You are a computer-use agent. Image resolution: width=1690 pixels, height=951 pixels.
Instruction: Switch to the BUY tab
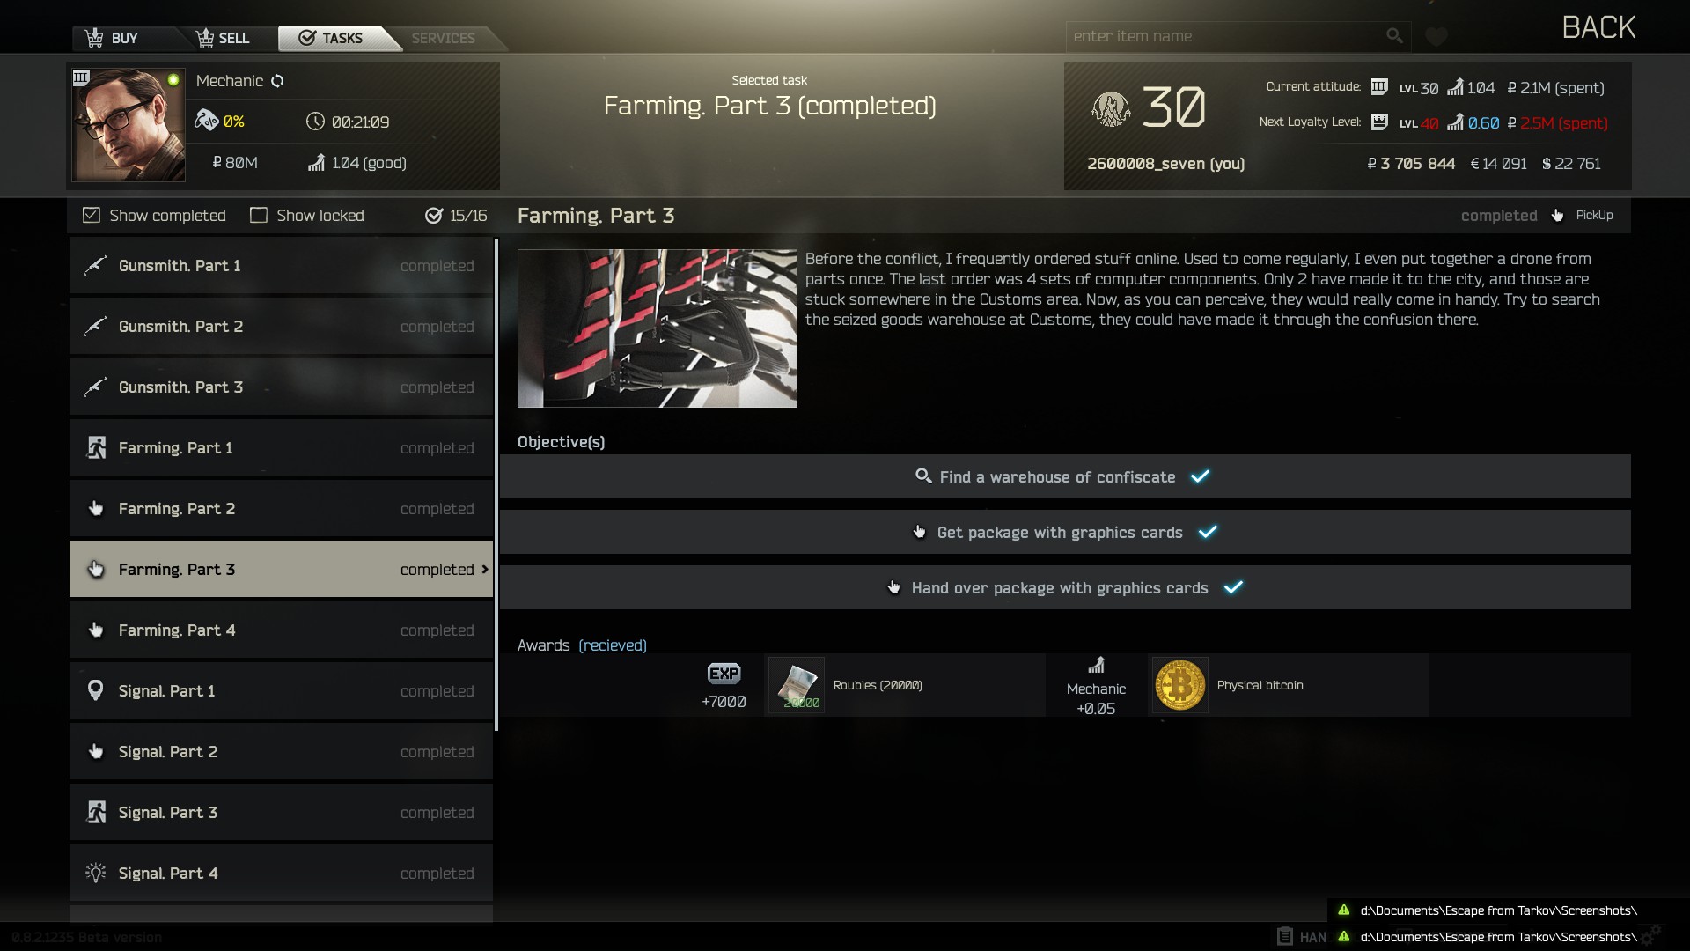tap(112, 38)
